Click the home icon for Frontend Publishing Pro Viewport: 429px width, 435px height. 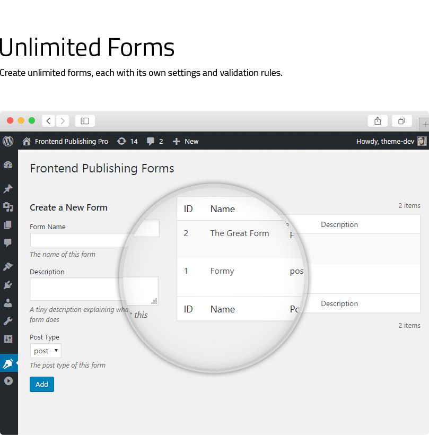pos(27,141)
